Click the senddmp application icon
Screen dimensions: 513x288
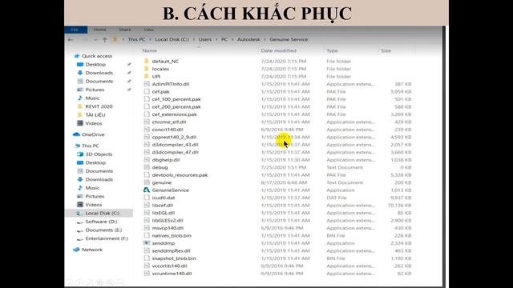click(147, 243)
